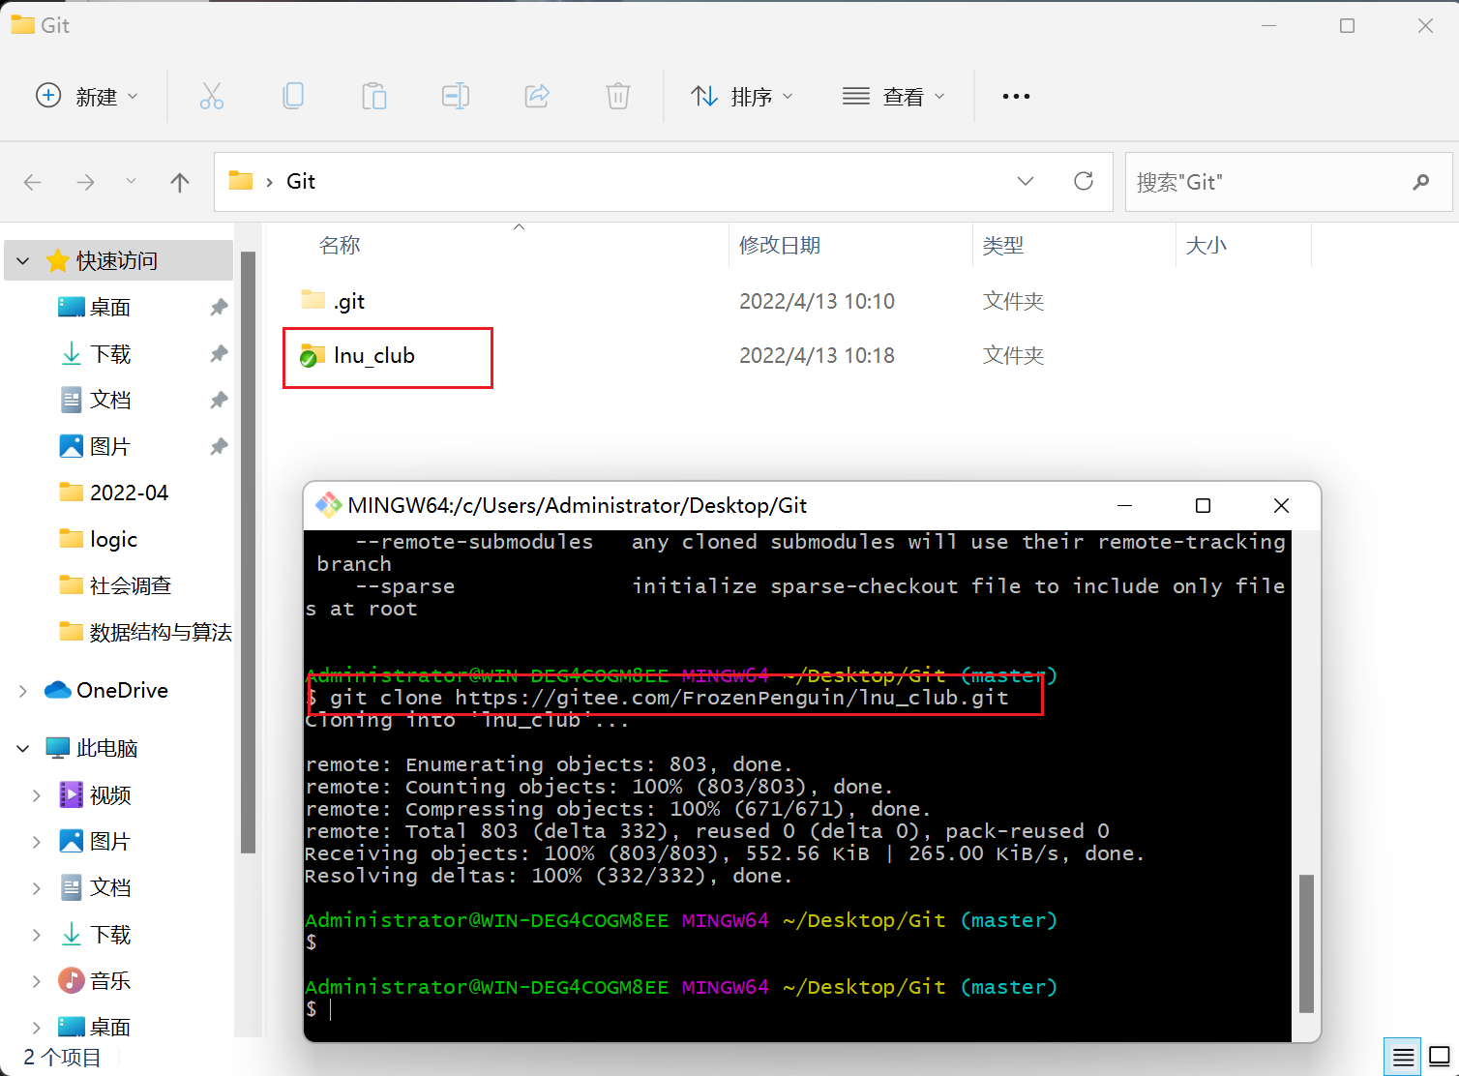Minimize the Git Bash terminal window
Screen dimensions: 1459x1076
click(1124, 506)
